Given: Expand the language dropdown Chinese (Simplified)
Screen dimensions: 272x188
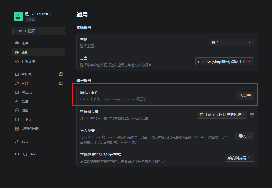Looking at the screenshot, I should [224, 62].
